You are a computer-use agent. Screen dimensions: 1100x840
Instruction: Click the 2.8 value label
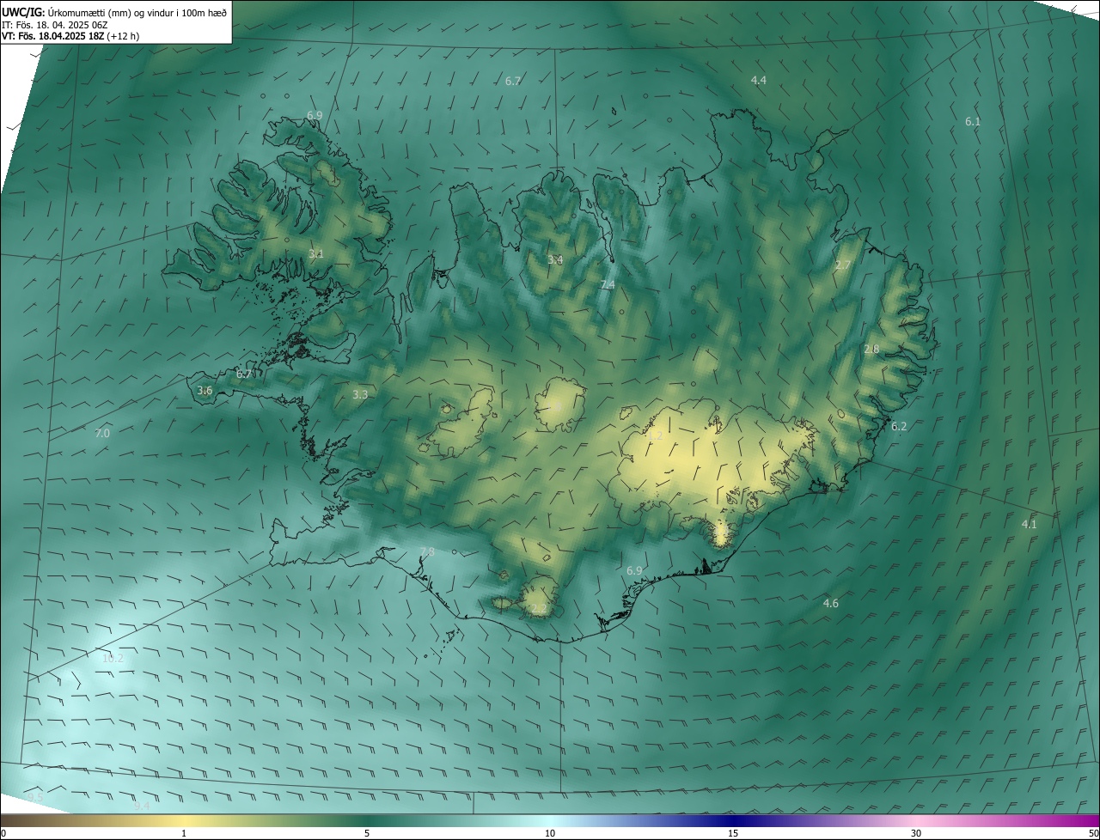point(871,349)
